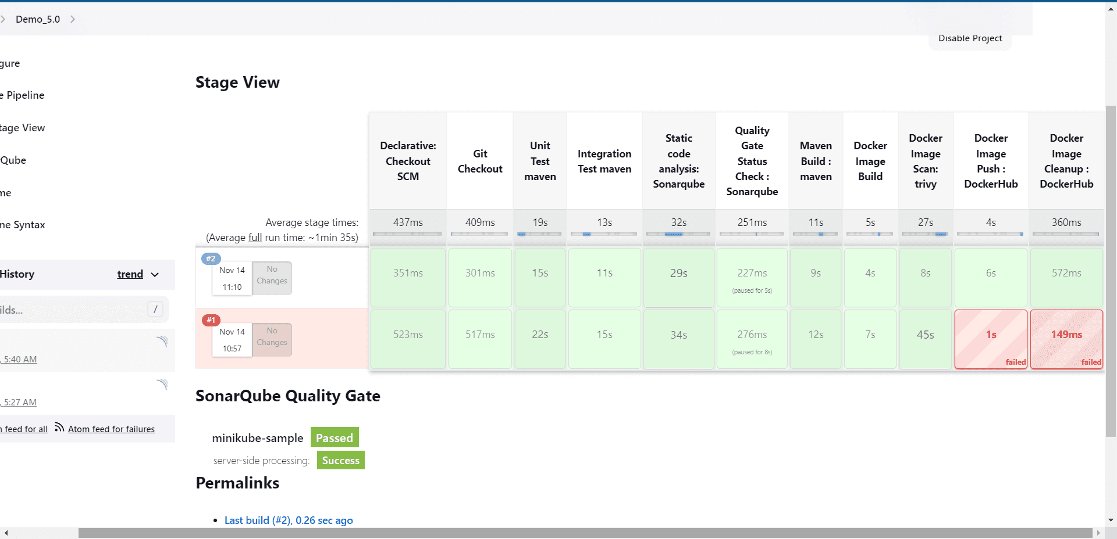This screenshot has height=539, width=1117.
Task: Expand the build history trend chevron
Action: pyautogui.click(x=155, y=275)
